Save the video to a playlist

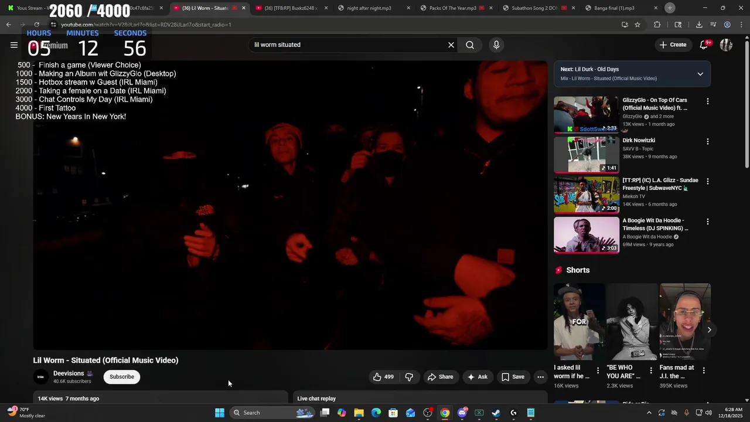click(x=513, y=377)
